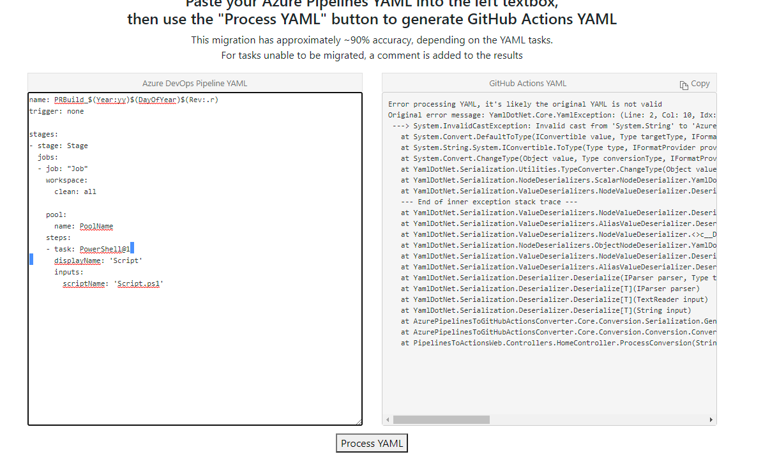Click the underlined PoolName text in the editor

(x=96, y=226)
